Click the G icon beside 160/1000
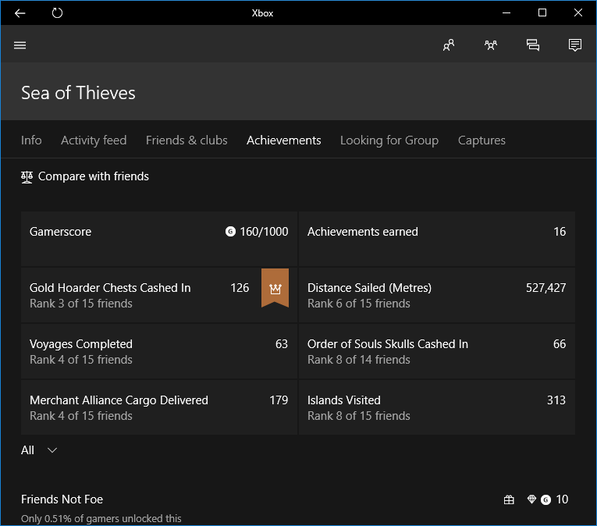Viewport: 597px width, 526px height. [230, 232]
